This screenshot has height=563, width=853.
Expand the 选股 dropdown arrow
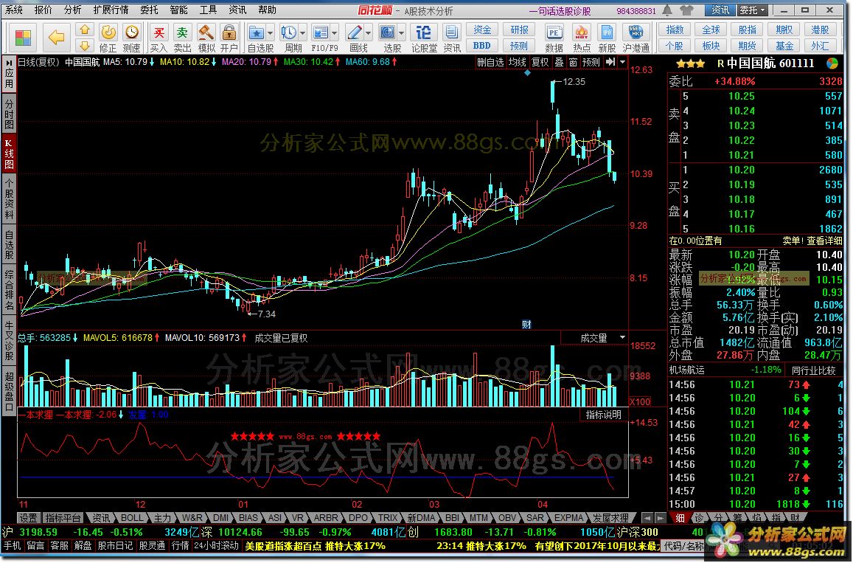point(401,32)
